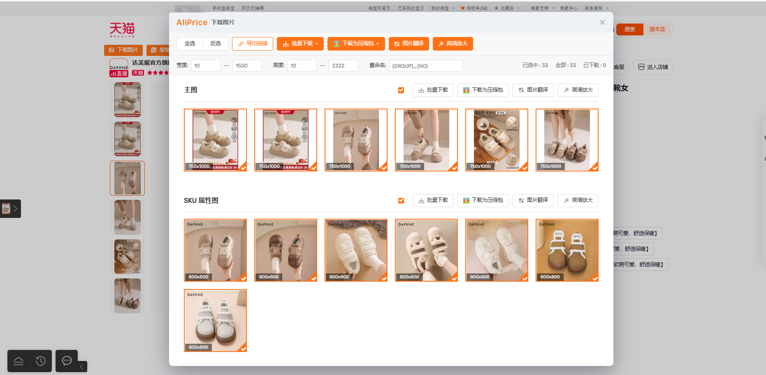
Task: Expand 联系客服 menu in top bar
Action: (597, 8)
